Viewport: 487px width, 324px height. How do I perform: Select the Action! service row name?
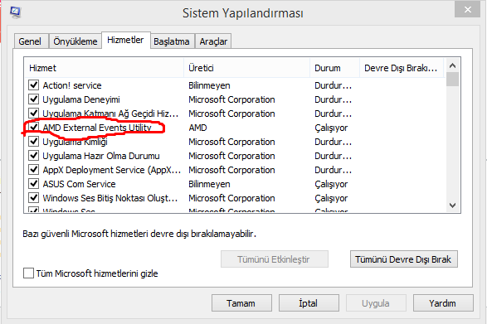72,85
